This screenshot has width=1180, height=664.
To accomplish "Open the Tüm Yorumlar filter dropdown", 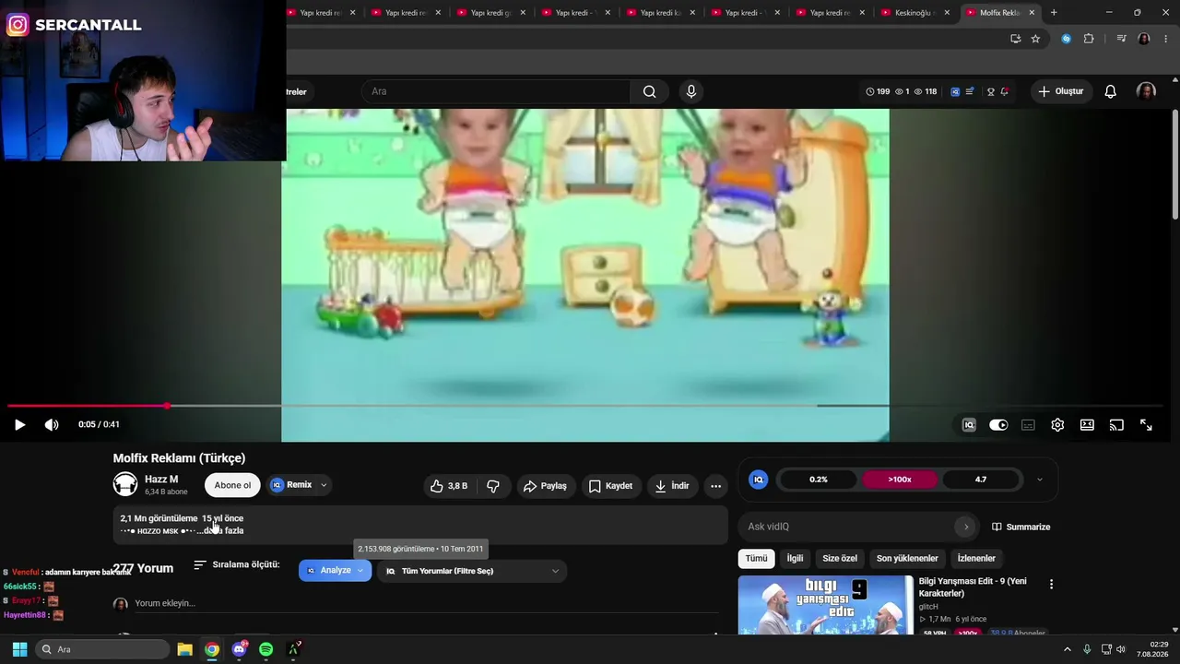I will click(471, 571).
